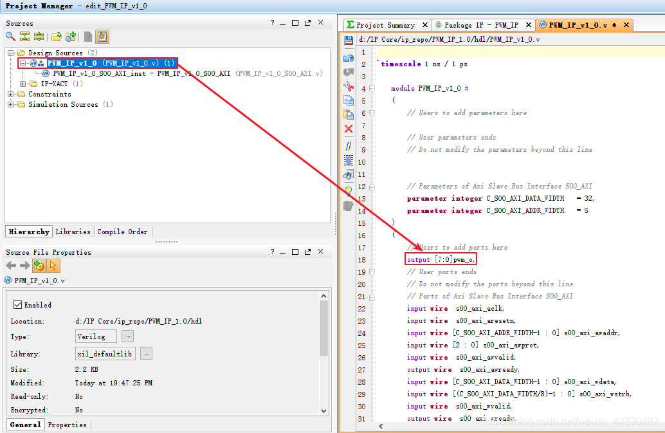This screenshot has width=665, height=433.
Task: Click the Type field showing Verilog
Action: click(x=96, y=336)
